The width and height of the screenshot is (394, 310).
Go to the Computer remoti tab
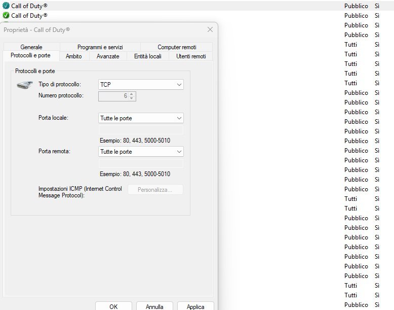(x=177, y=47)
